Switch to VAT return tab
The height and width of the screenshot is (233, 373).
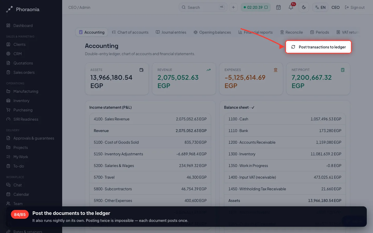pyautogui.click(x=348, y=32)
